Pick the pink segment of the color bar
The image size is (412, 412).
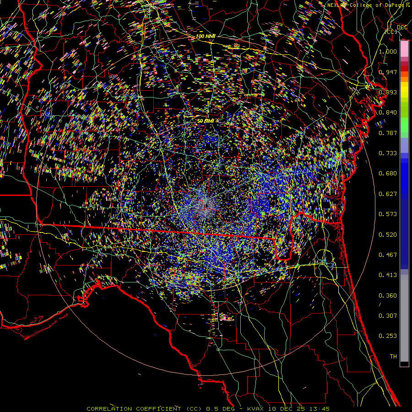coord(404,49)
